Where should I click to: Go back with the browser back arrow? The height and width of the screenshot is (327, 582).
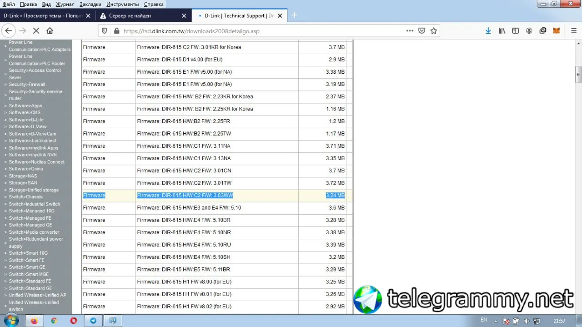[8, 31]
